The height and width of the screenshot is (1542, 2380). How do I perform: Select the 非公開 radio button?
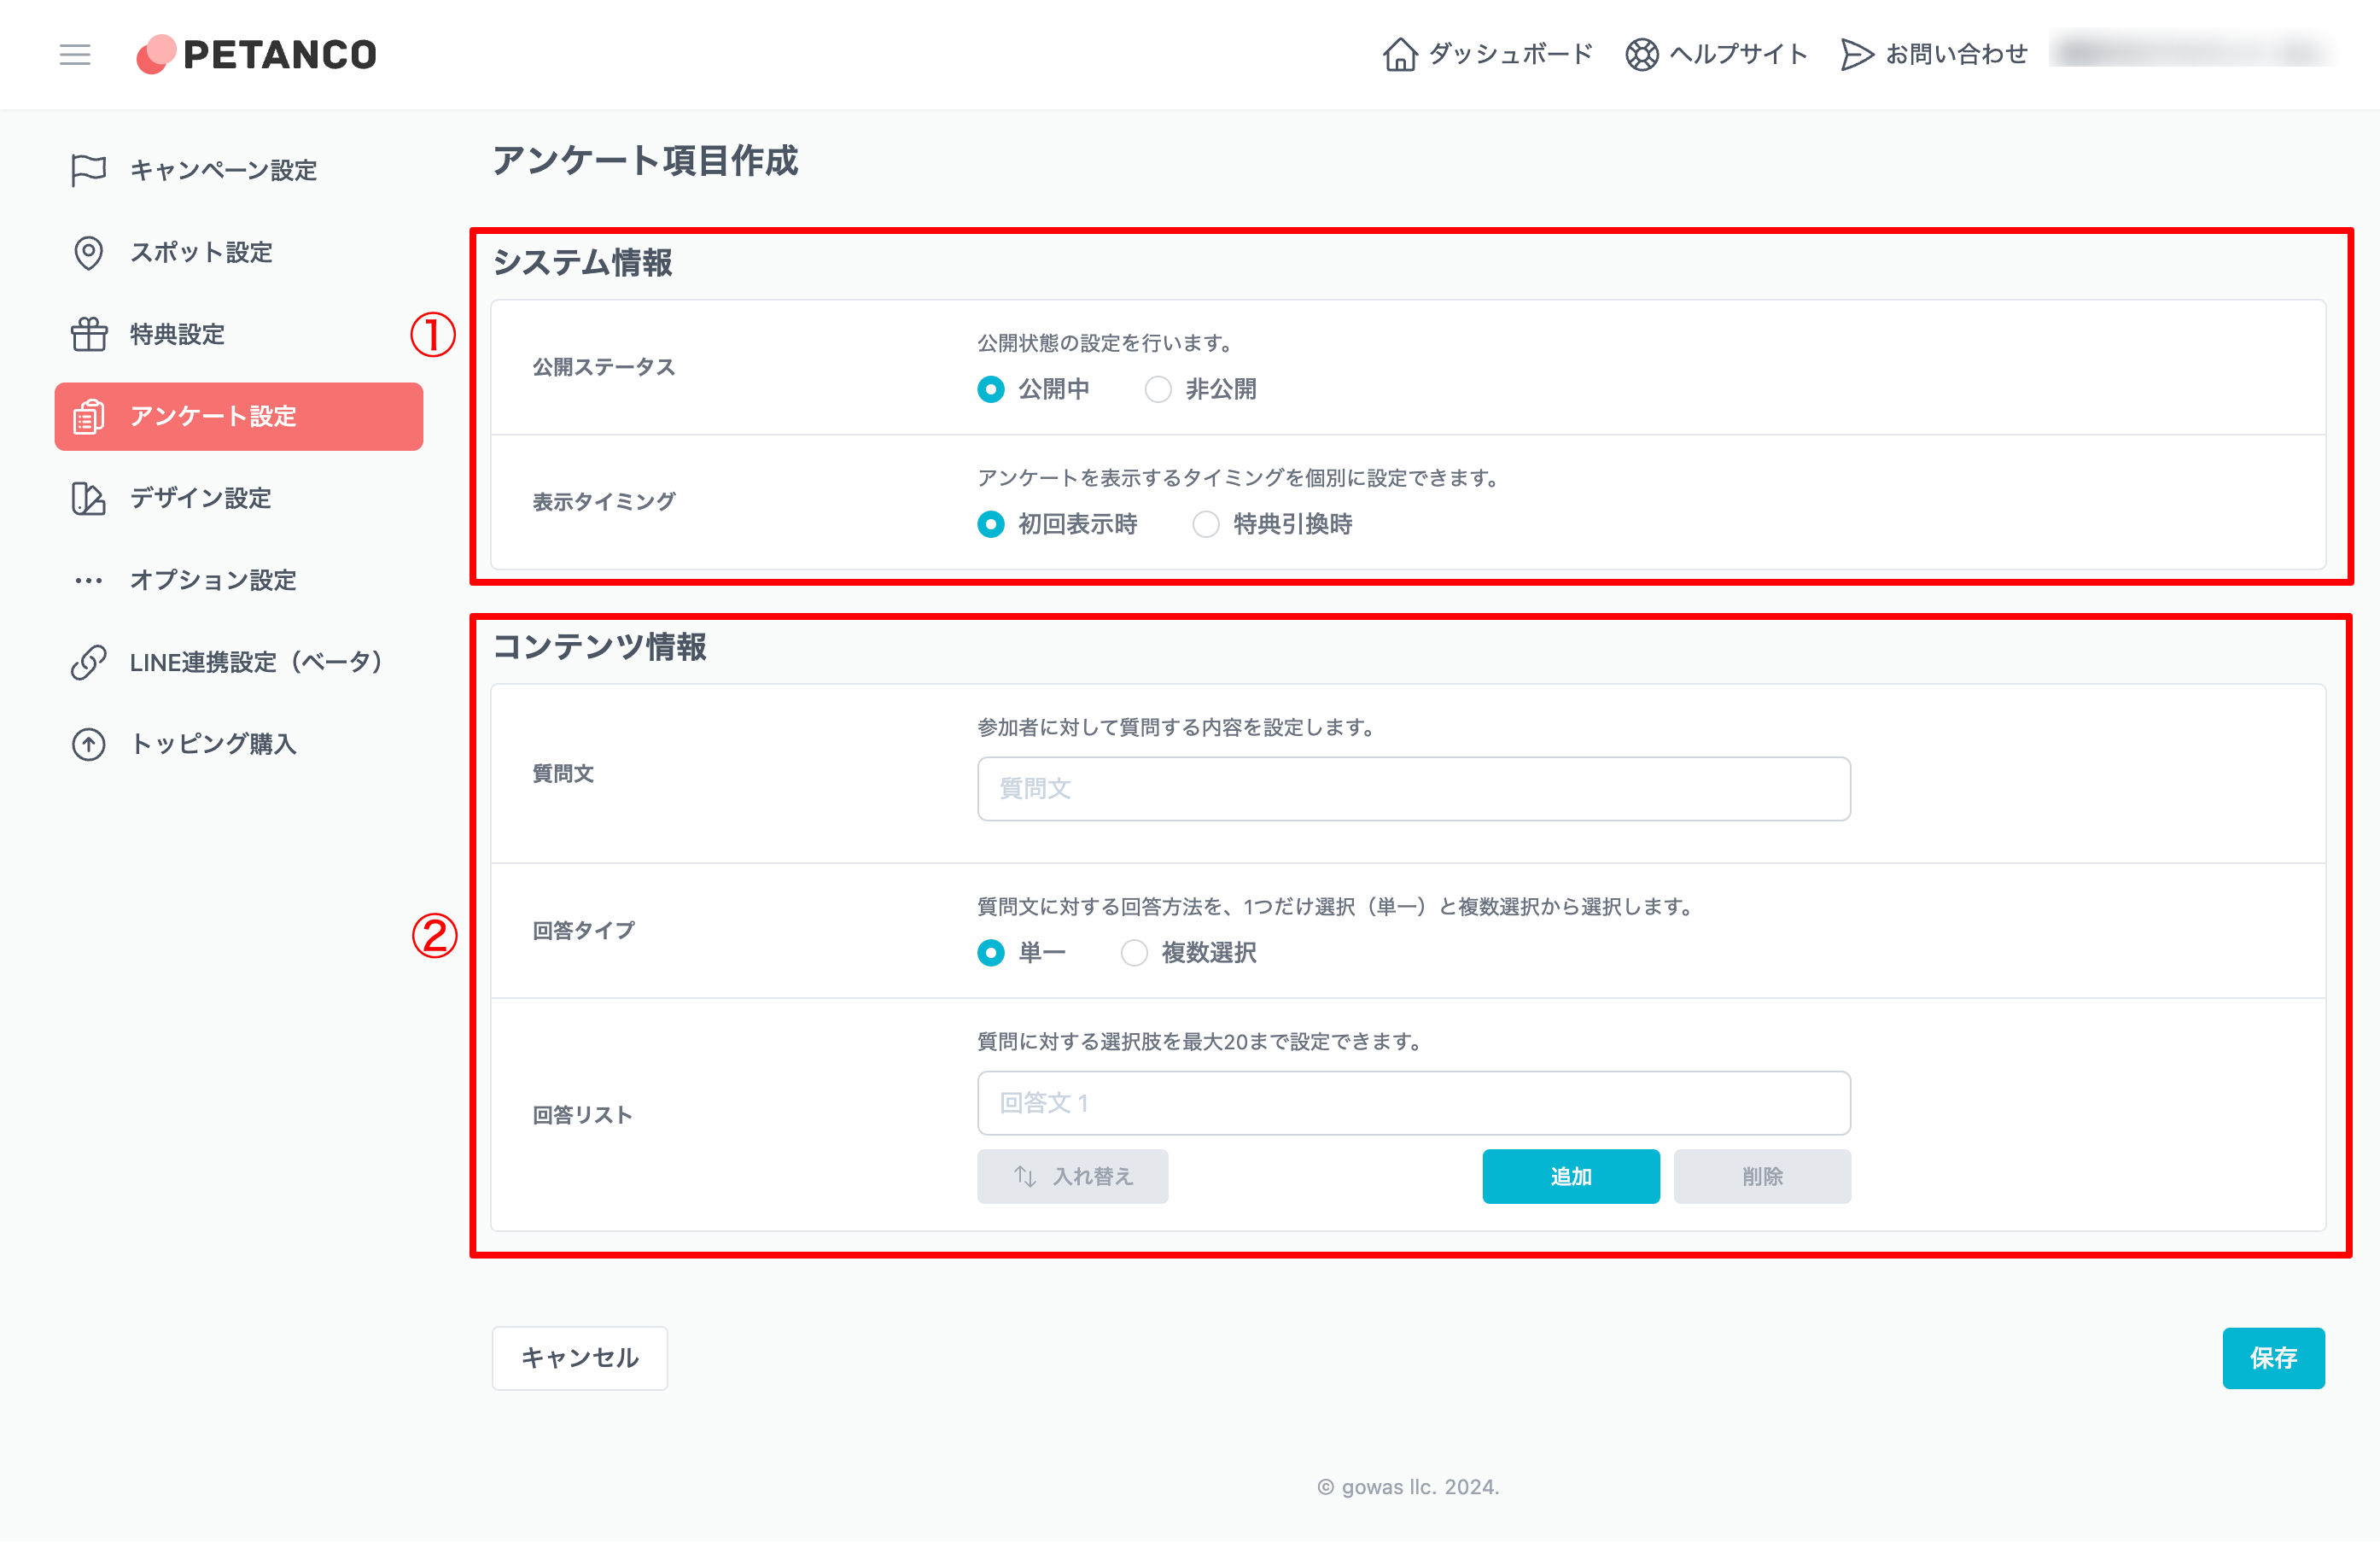(1158, 389)
